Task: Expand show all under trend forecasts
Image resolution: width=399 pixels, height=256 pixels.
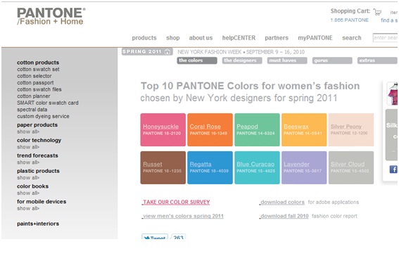Action: coord(28,162)
